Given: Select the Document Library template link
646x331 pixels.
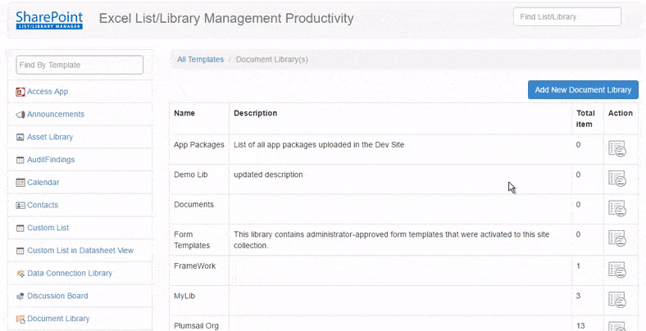Looking at the screenshot, I should [x=58, y=318].
